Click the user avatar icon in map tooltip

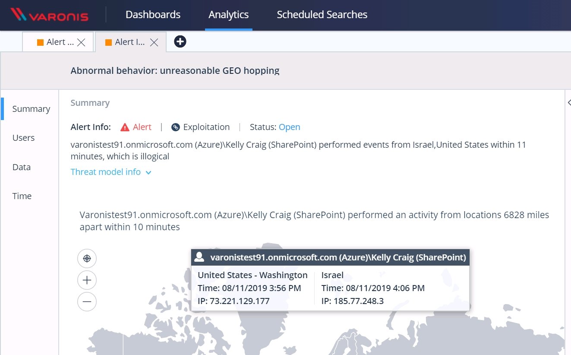pos(199,257)
